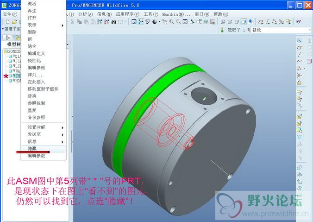Click the Coordinate System tool in right toolbar

(299, 75)
